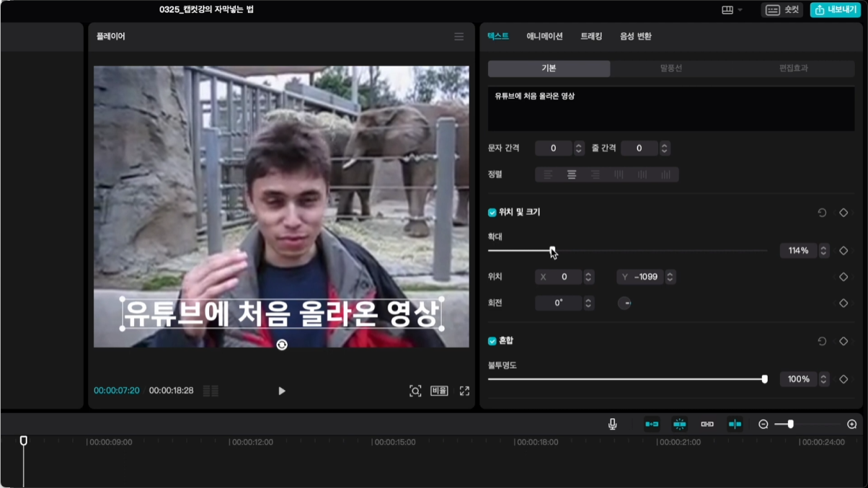The width and height of the screenshot is (868, 488).
Task: Add keyframe for 회전 rotation
Action: [x=843, y=303]
